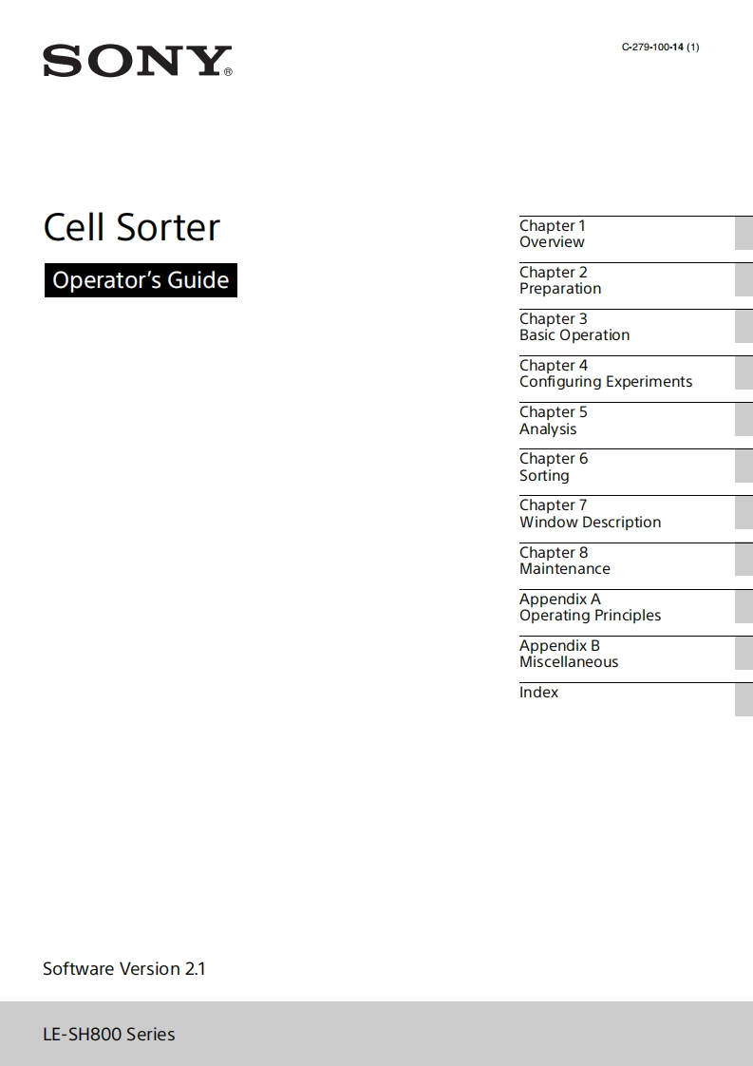Open Chapter 4 Configuring Experiments
Image resolution: width=753 pixels, height=1066 pixels.
(606, 373)
